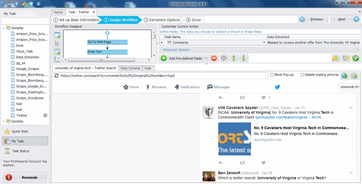Click the Renewals button
This screenshot has width=362, height=184.
point(25,177)
